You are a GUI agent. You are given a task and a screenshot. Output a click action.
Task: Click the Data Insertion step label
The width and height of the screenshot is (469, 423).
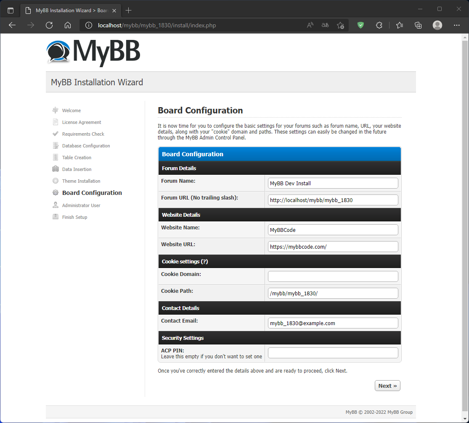pyautogui.click(x=77, y=169)
